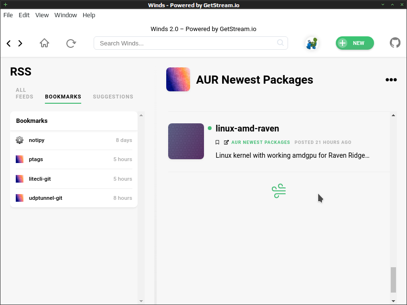
Task: Click the litecli-git feed icon
Action: 20,179
